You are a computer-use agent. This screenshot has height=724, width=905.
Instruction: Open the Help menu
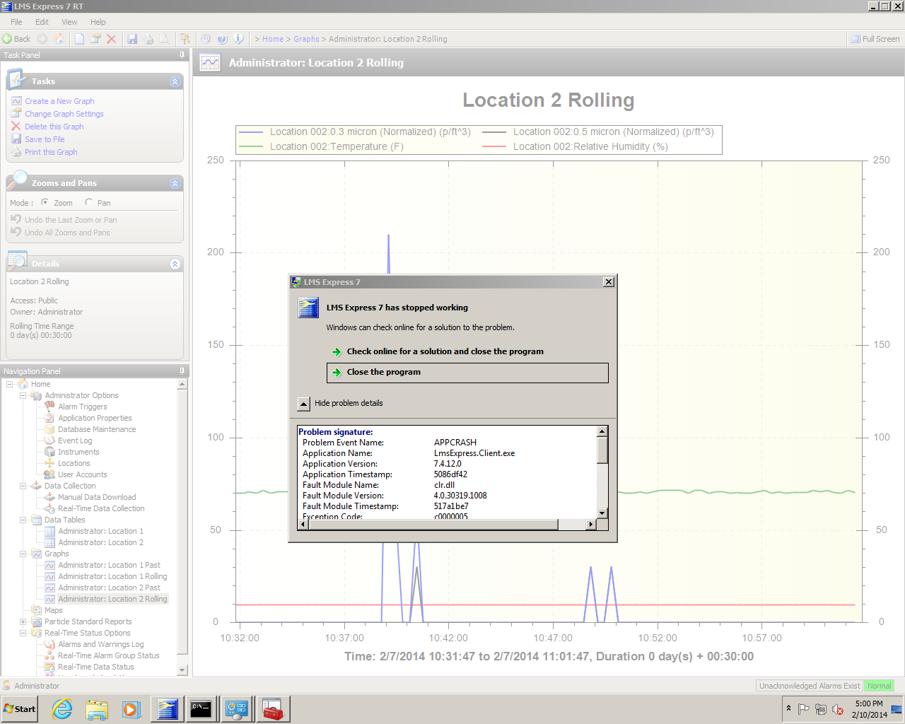[98, 22]
